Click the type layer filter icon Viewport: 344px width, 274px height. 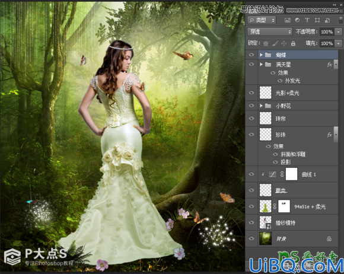point(307,20)
